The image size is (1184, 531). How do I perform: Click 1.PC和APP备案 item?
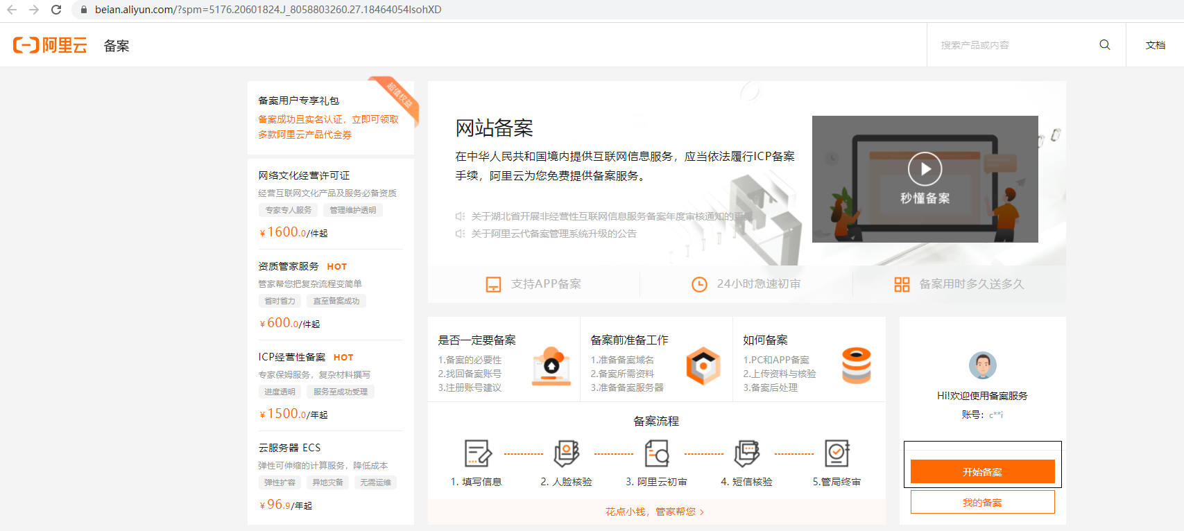776,360
